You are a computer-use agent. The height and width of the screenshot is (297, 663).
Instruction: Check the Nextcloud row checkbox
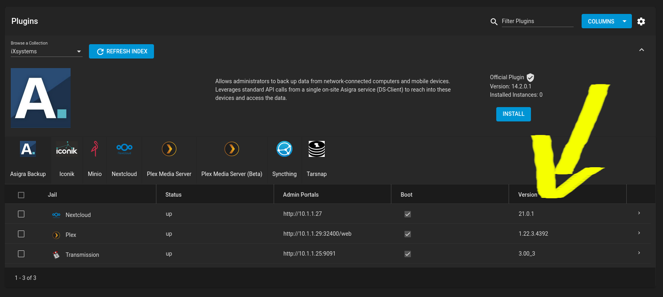(21, 214)
